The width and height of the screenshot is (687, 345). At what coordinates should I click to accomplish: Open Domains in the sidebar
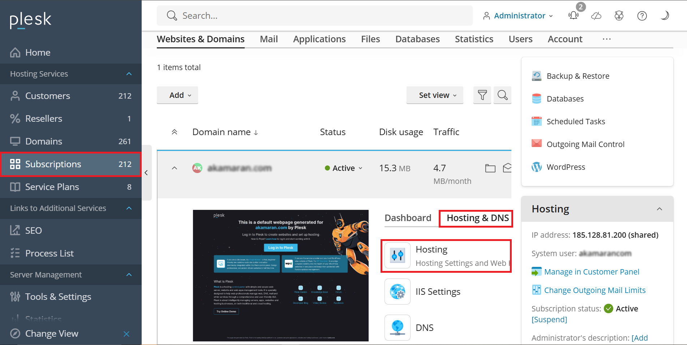coord(71,141)
